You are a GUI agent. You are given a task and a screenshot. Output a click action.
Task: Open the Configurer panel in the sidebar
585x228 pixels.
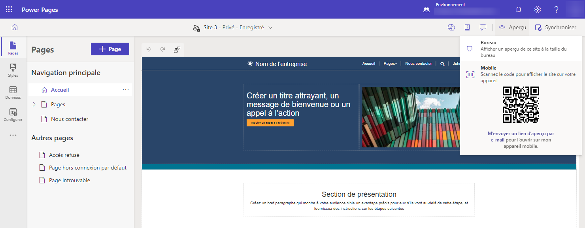[13, 115]
